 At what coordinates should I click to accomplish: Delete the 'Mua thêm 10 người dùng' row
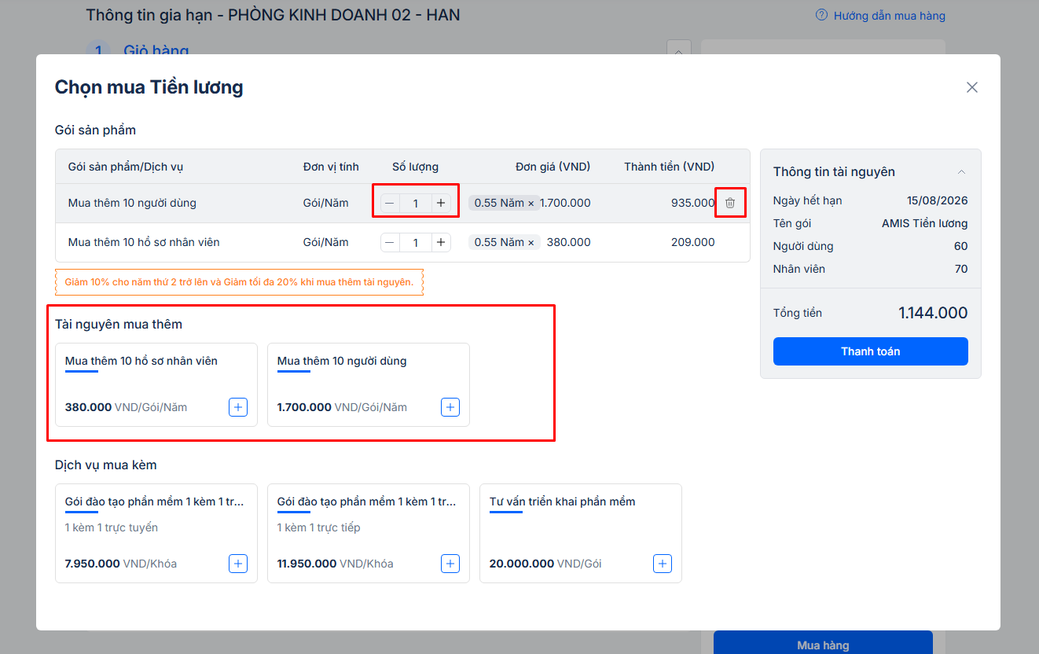[x=729, y=203]
